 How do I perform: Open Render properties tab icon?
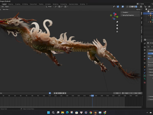(x=145, y=47)
